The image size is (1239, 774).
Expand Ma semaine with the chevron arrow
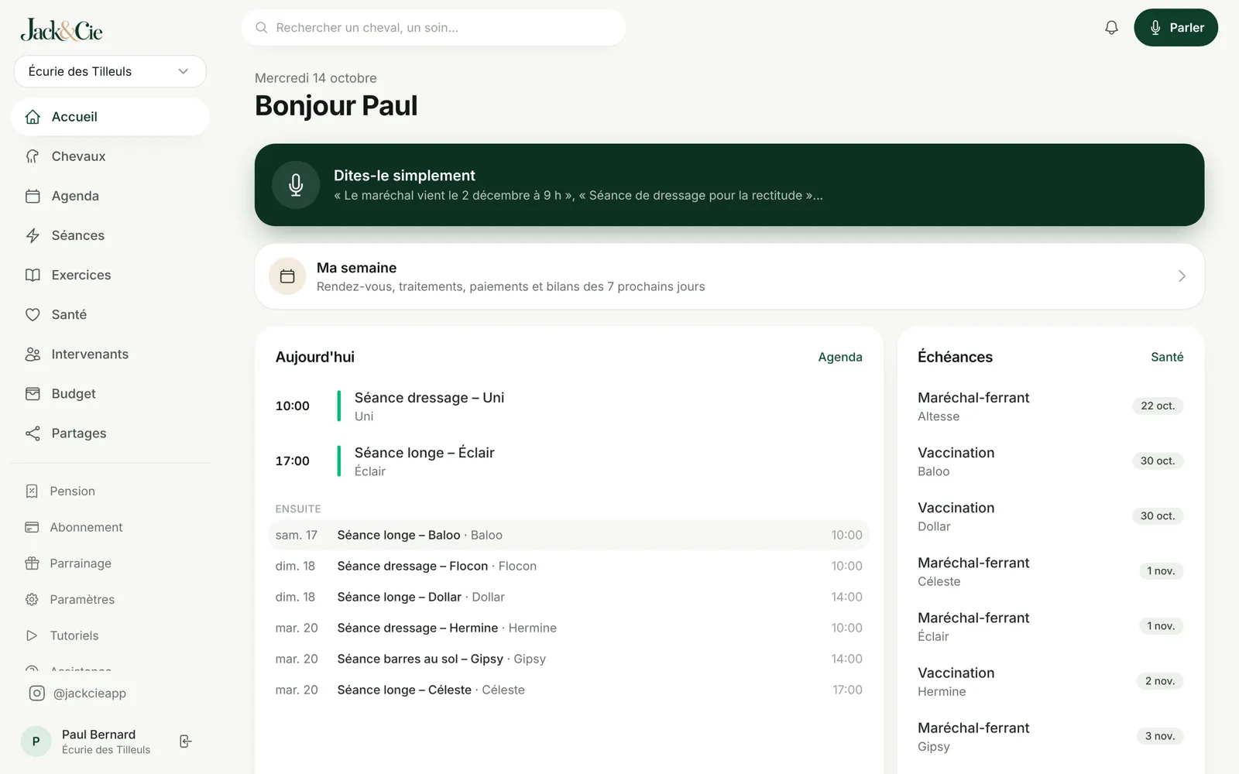click(x=1182, y=276)
